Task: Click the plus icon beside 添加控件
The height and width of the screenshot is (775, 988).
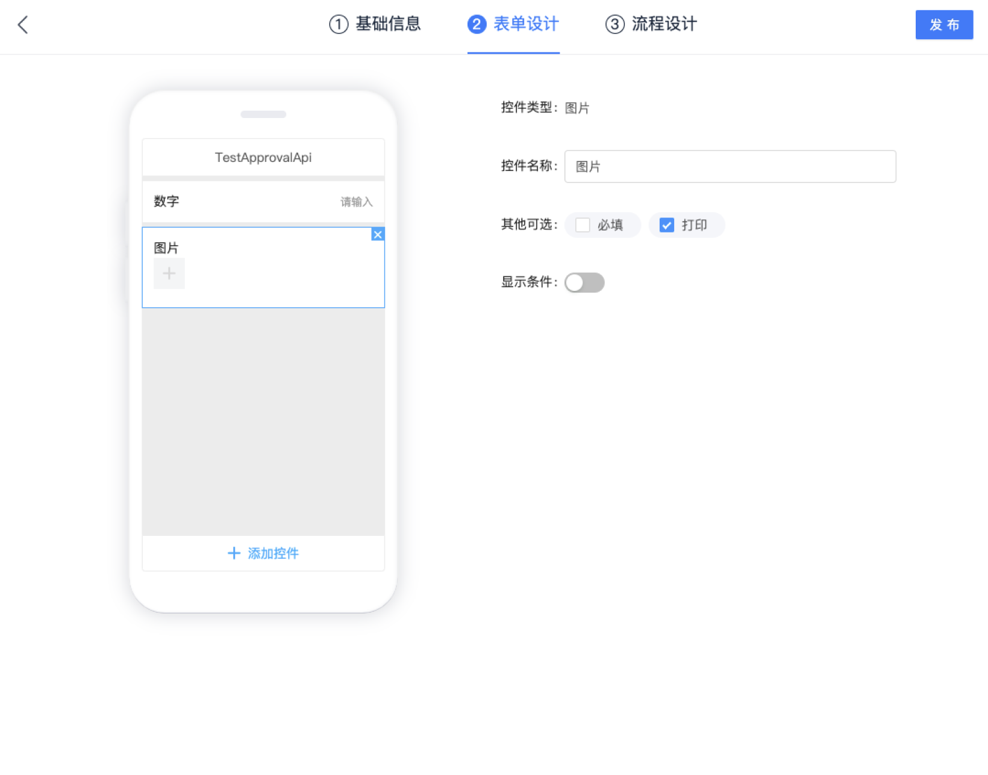Action: (234, 553)
